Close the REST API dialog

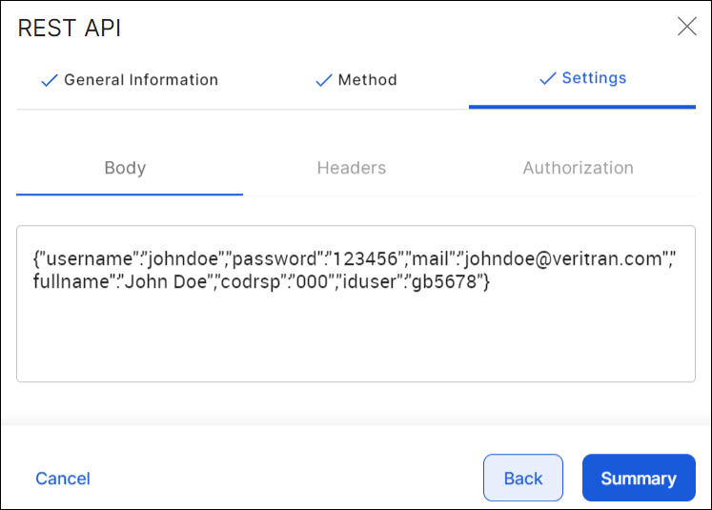(x=686, y=27)
